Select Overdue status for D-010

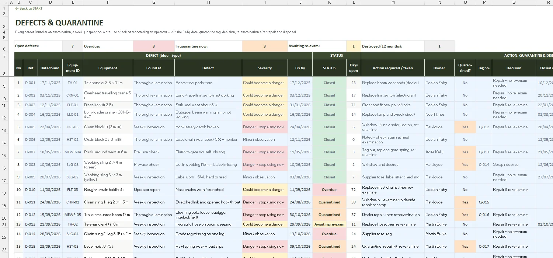[329, 190]
